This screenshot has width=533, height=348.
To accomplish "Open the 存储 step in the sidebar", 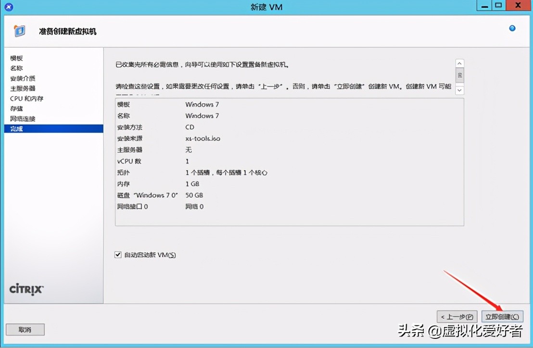I will (16, 109).
